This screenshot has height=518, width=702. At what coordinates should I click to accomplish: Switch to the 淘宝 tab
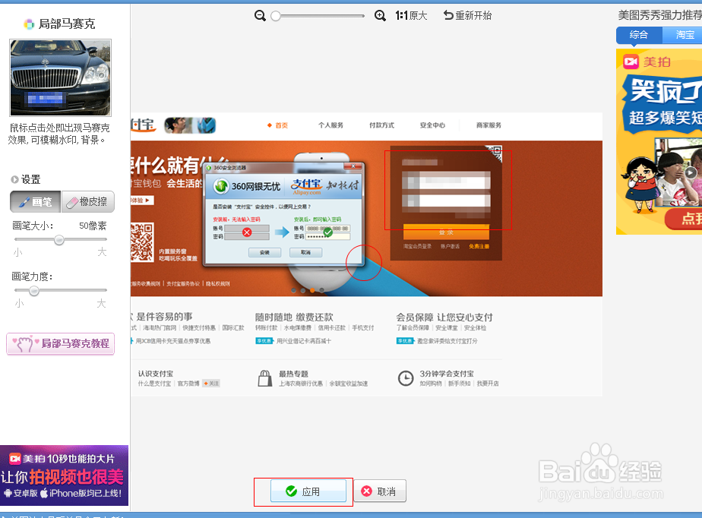pos(685,35)
